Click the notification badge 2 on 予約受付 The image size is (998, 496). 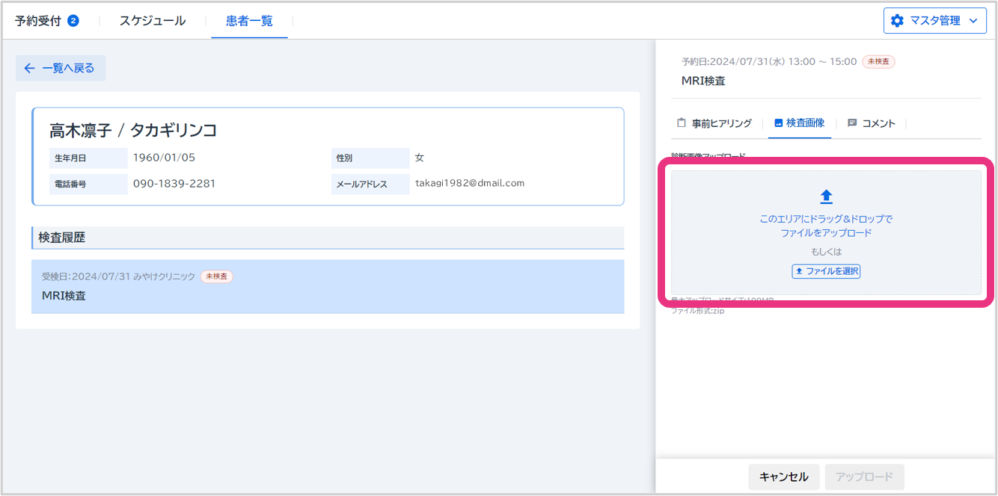[73, 21]
